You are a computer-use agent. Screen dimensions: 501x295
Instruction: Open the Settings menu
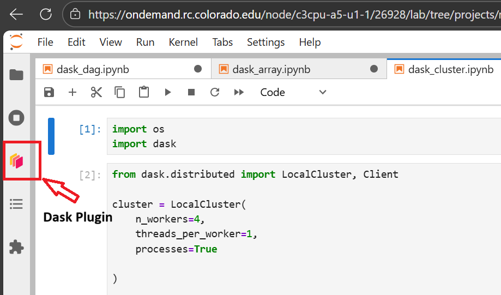266,42
